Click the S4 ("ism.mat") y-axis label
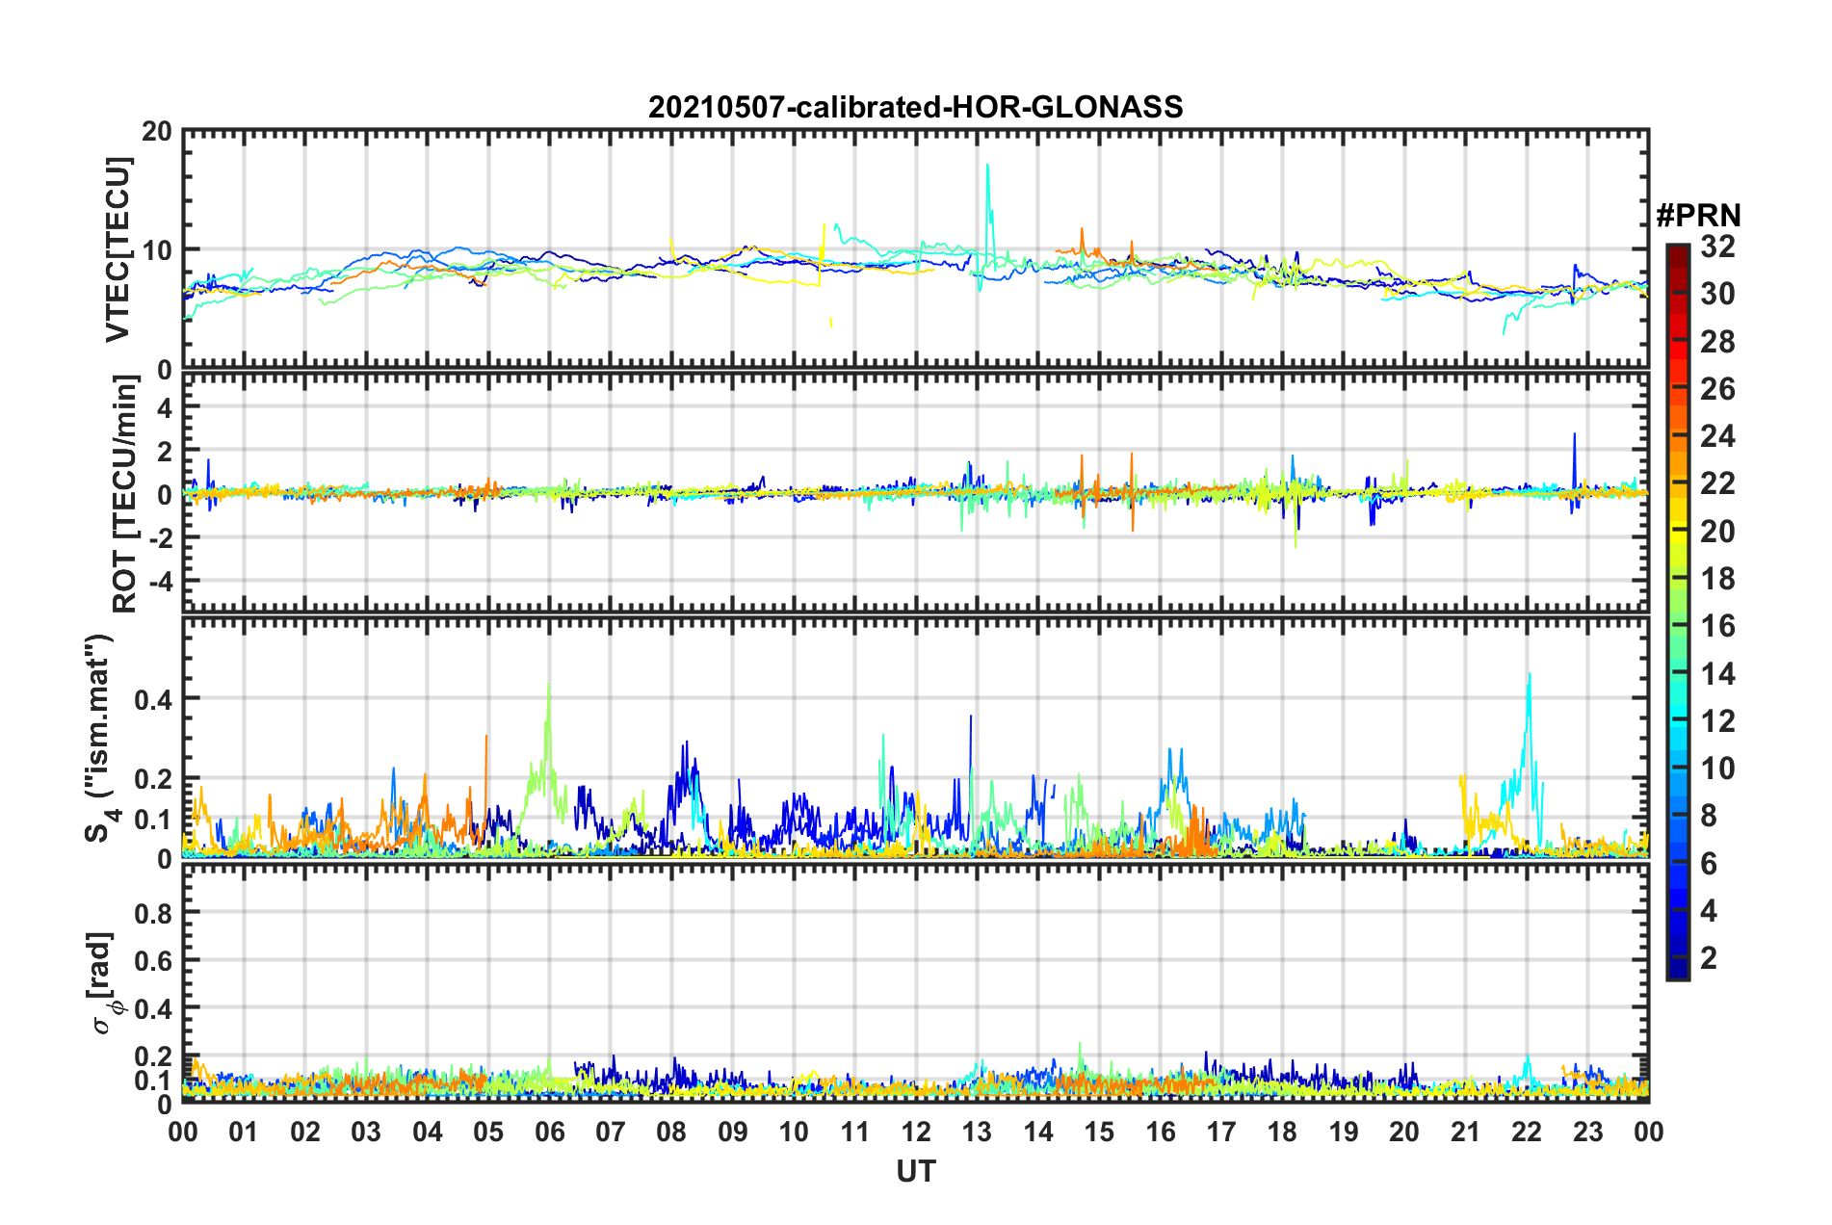 pos(102,738)
